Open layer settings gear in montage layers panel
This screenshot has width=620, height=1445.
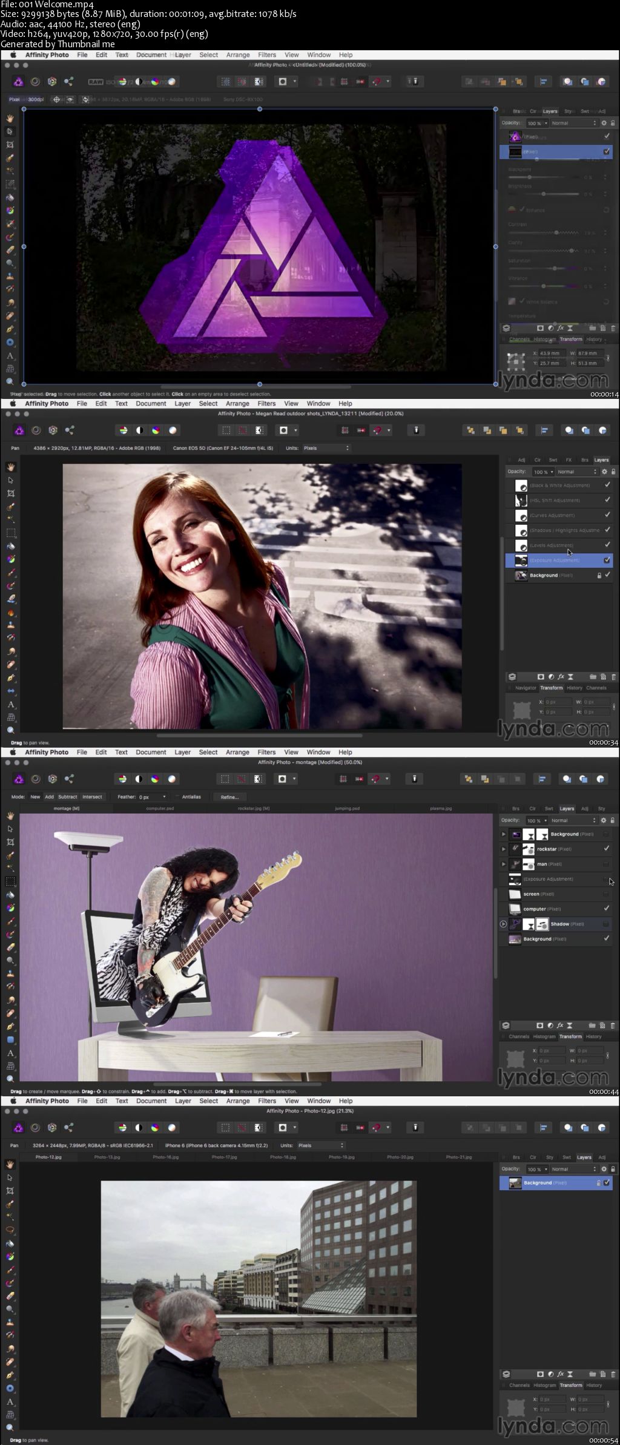(604, 820)
